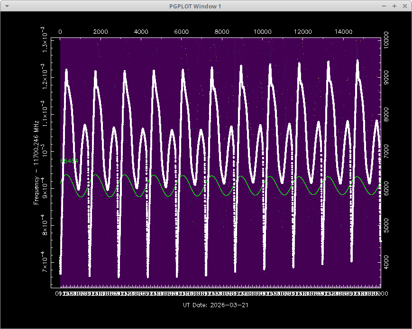
Task: Click the green 65454 label on plot
Action: [69, 161]
